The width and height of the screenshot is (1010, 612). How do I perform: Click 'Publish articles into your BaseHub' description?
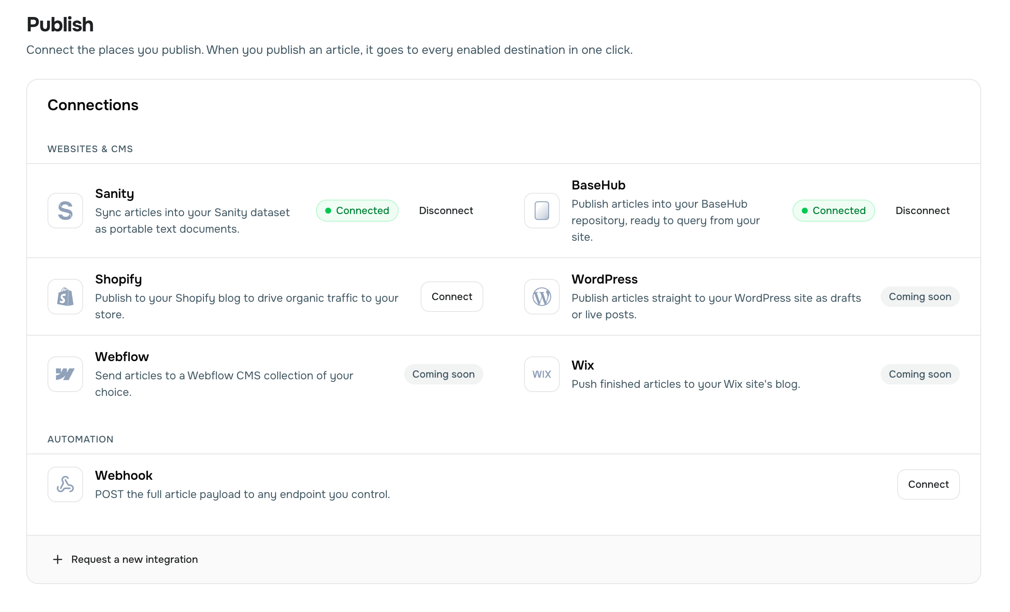(x=666, y=220)
